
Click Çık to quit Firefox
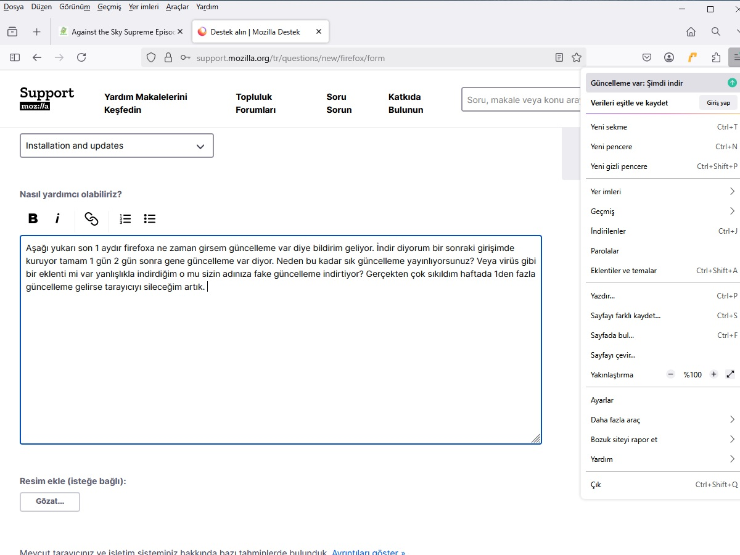click(663, 485)
